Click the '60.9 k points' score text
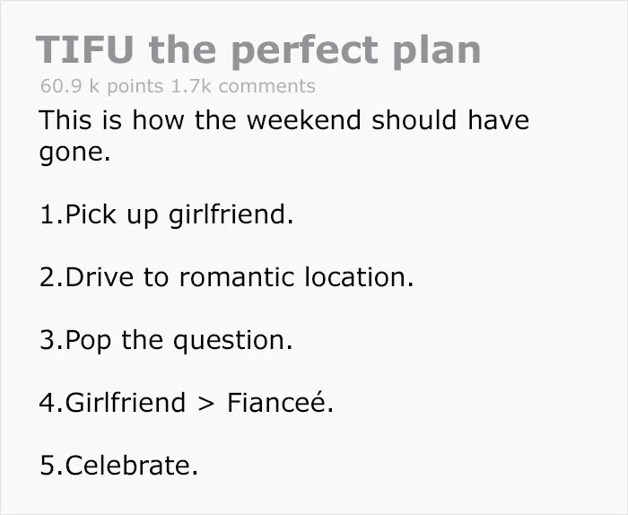The width and height of the screenshot is (628, 515). click(x=101, y=86)
